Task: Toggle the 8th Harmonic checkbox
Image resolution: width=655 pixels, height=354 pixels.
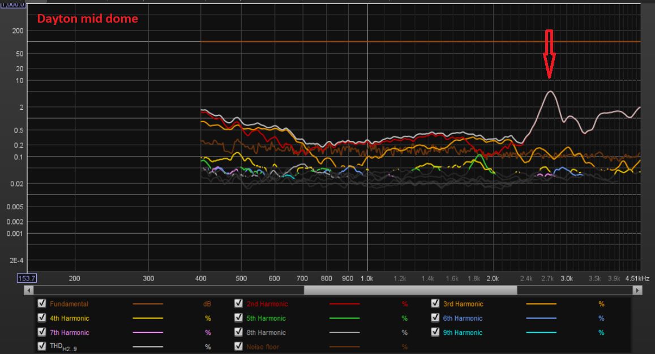Action: pyautogui.click(x=238, y=332)
